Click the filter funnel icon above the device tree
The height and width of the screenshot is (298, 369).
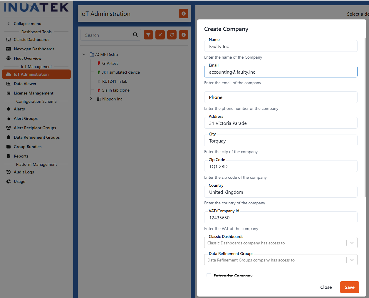pyautogui.click(x=148, y=35)
